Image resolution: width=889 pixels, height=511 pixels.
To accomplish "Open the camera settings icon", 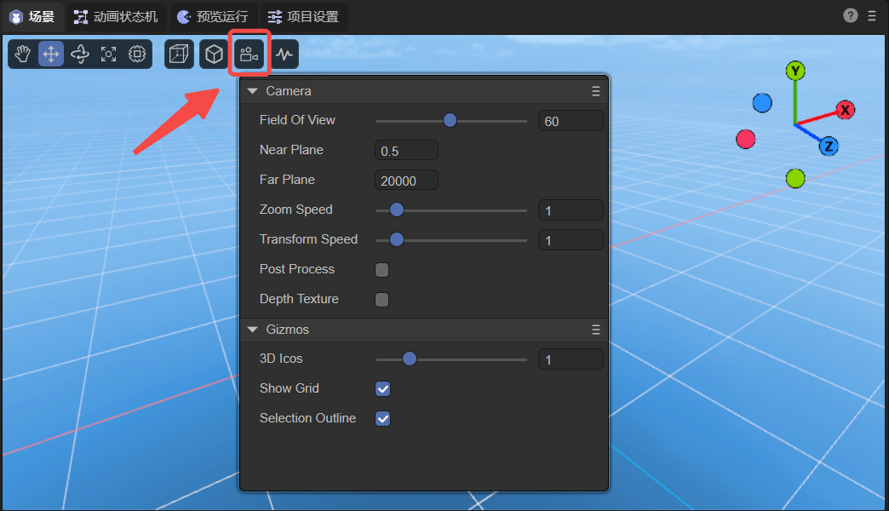I will 249,55.
